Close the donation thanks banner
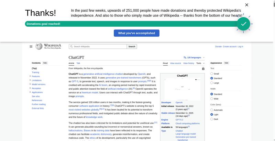The image size is (275, 141). pyautogui.click(x=246, y=5)
